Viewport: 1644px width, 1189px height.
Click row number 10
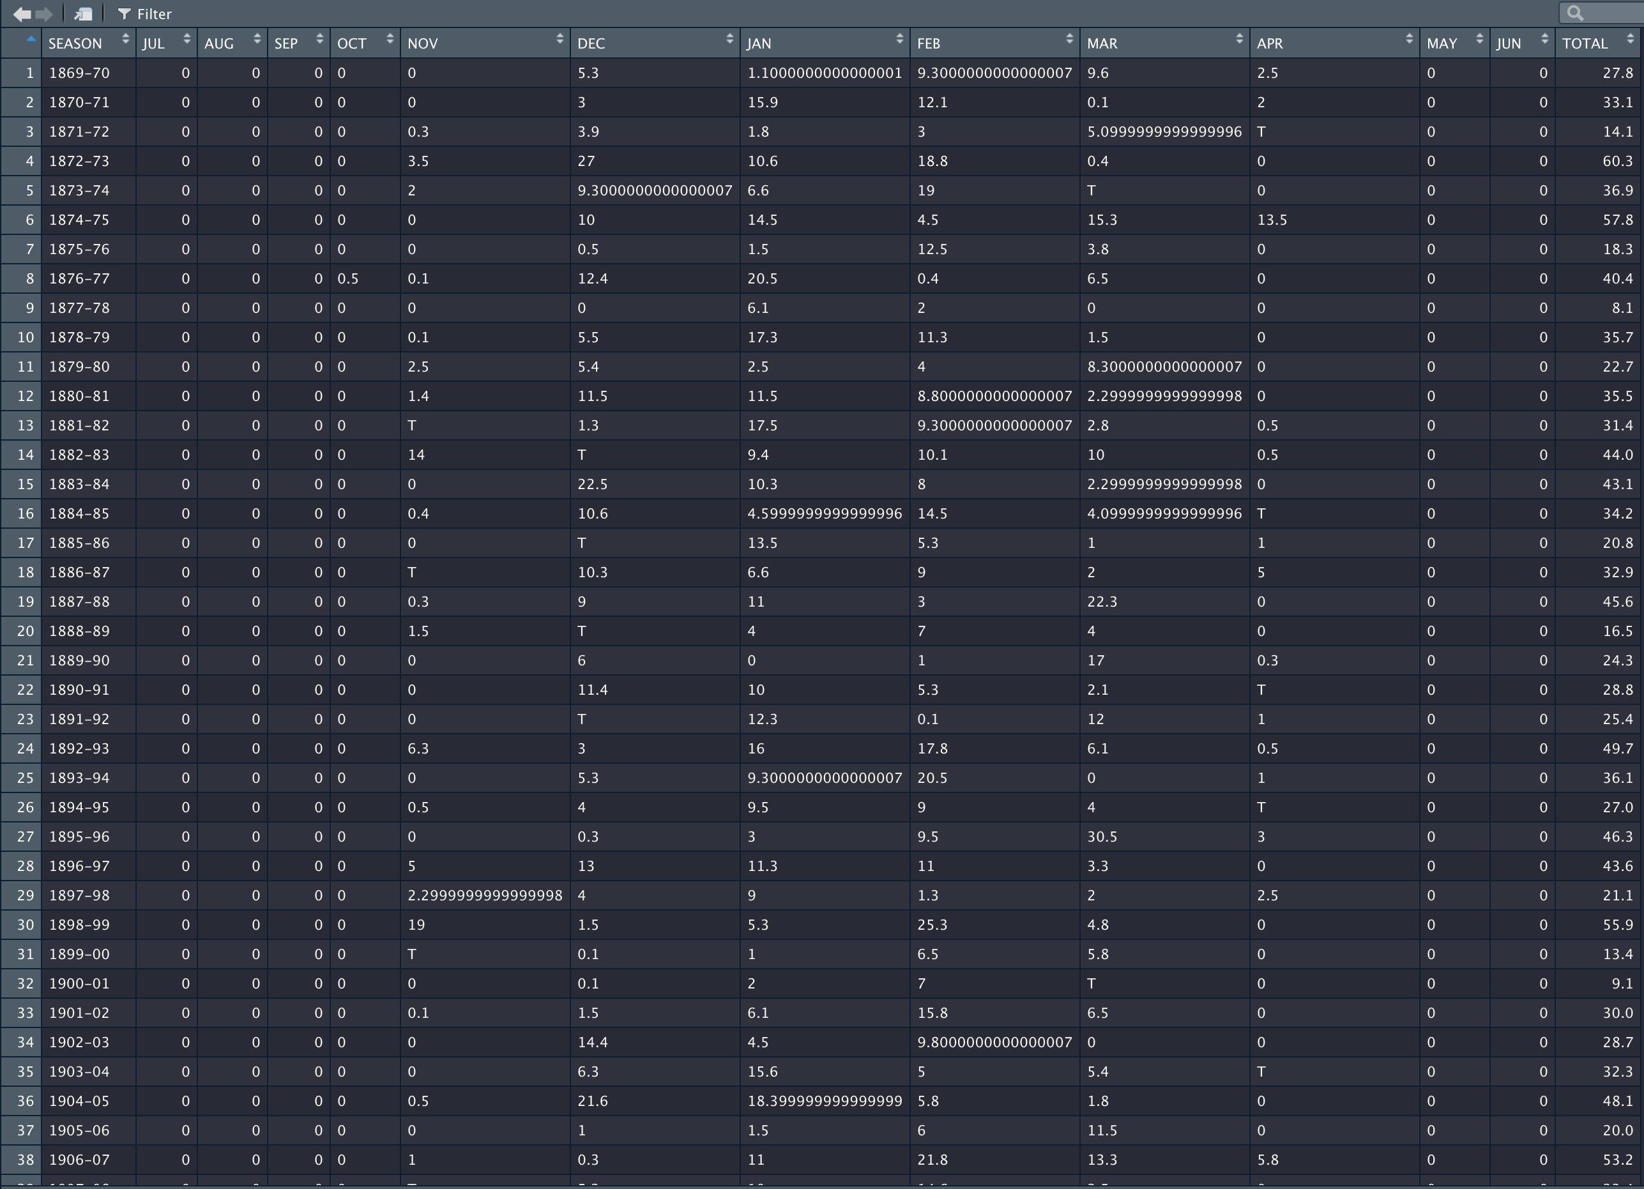tap(26, 338)
